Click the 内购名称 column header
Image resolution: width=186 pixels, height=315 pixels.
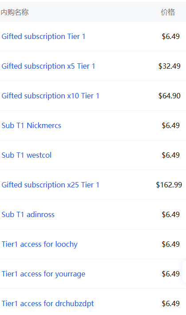coord(15,12)
